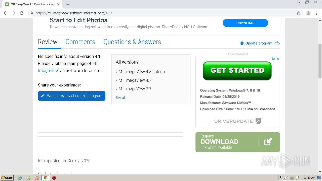The image size is (322, 181).
Task: Click the browser back arrow
Action: pyautogui.click(x=6, y=13)
